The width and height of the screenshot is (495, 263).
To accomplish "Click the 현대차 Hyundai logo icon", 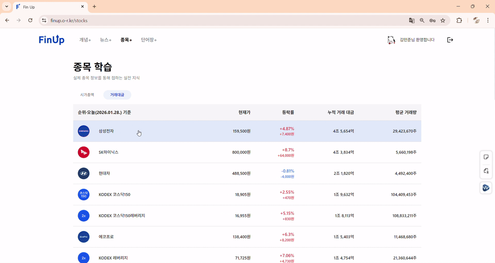I will [84, 173].
